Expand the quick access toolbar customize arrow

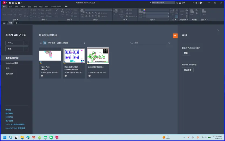coord(22,3)
